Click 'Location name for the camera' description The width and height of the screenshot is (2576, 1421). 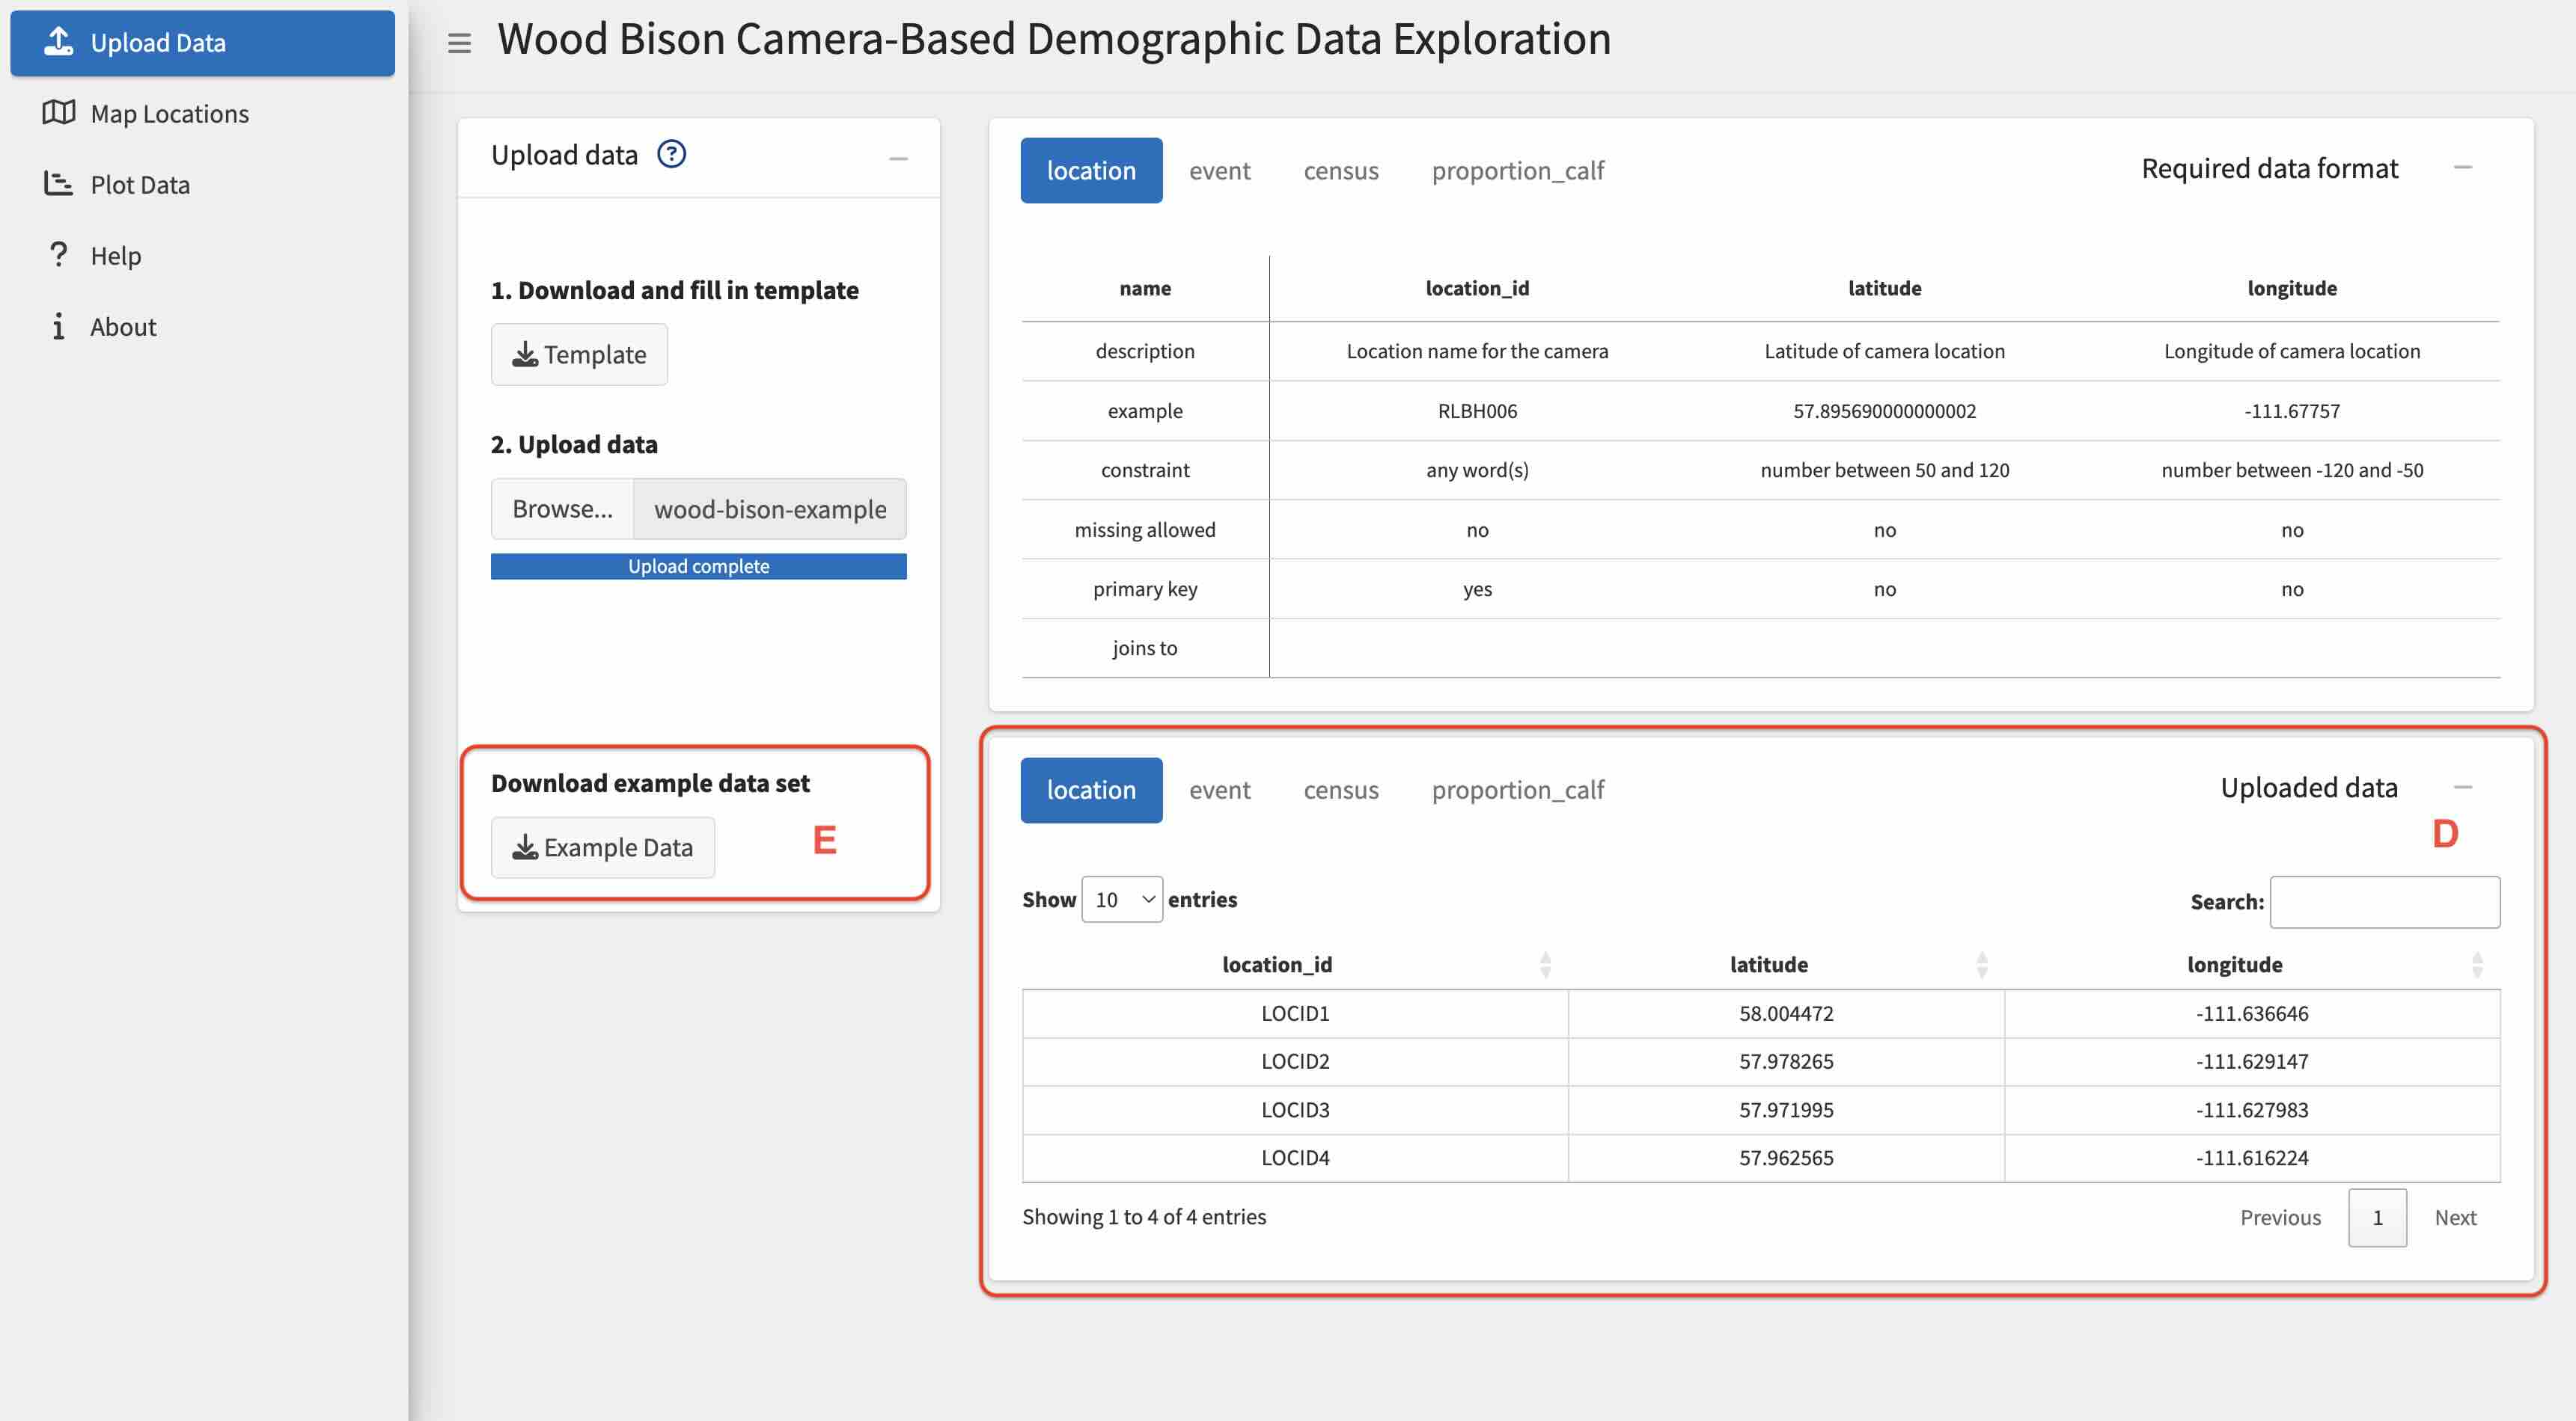(1477, 351)
